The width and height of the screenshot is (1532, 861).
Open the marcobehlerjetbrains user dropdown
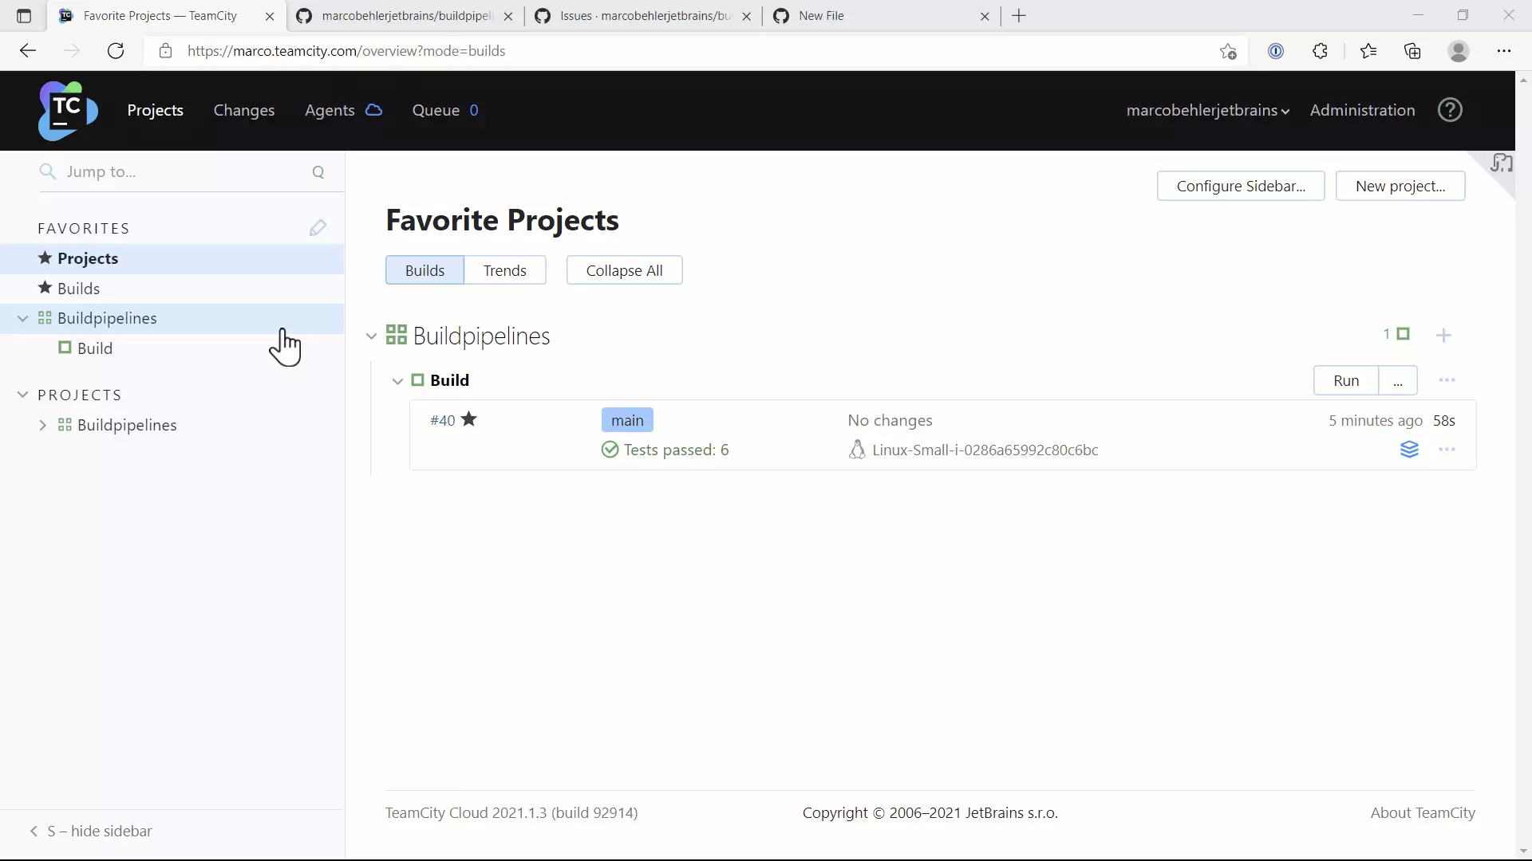[x=1207, y=110]
